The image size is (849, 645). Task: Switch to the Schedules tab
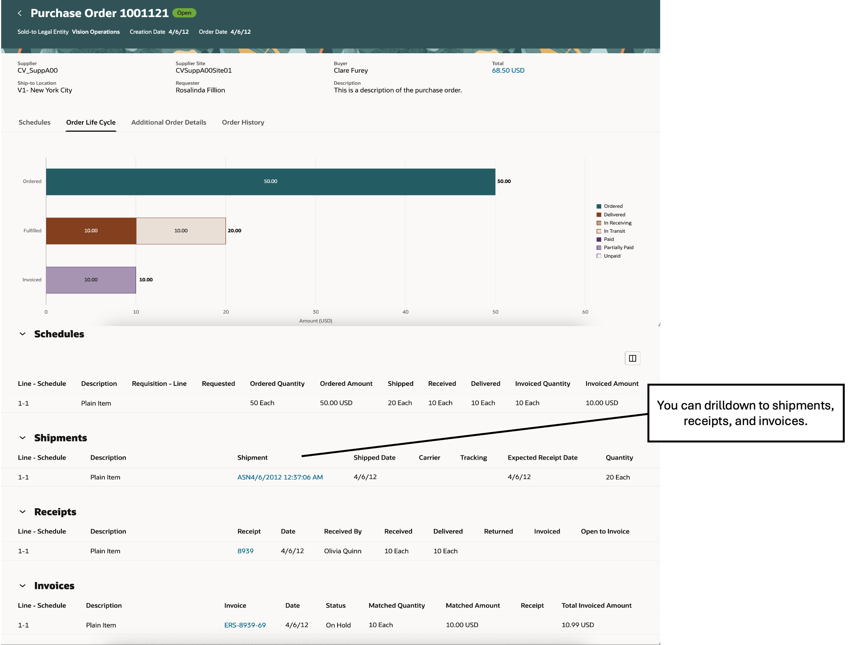35,122
